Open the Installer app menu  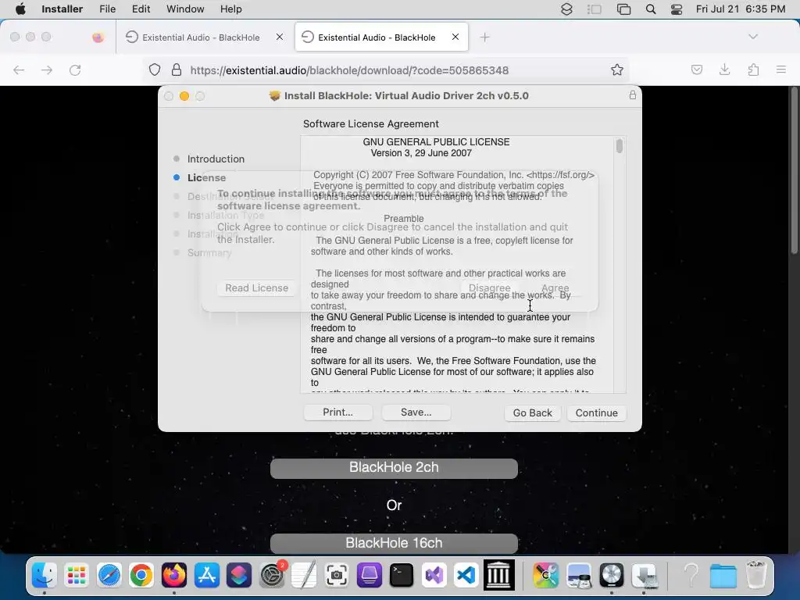[62, 9]
